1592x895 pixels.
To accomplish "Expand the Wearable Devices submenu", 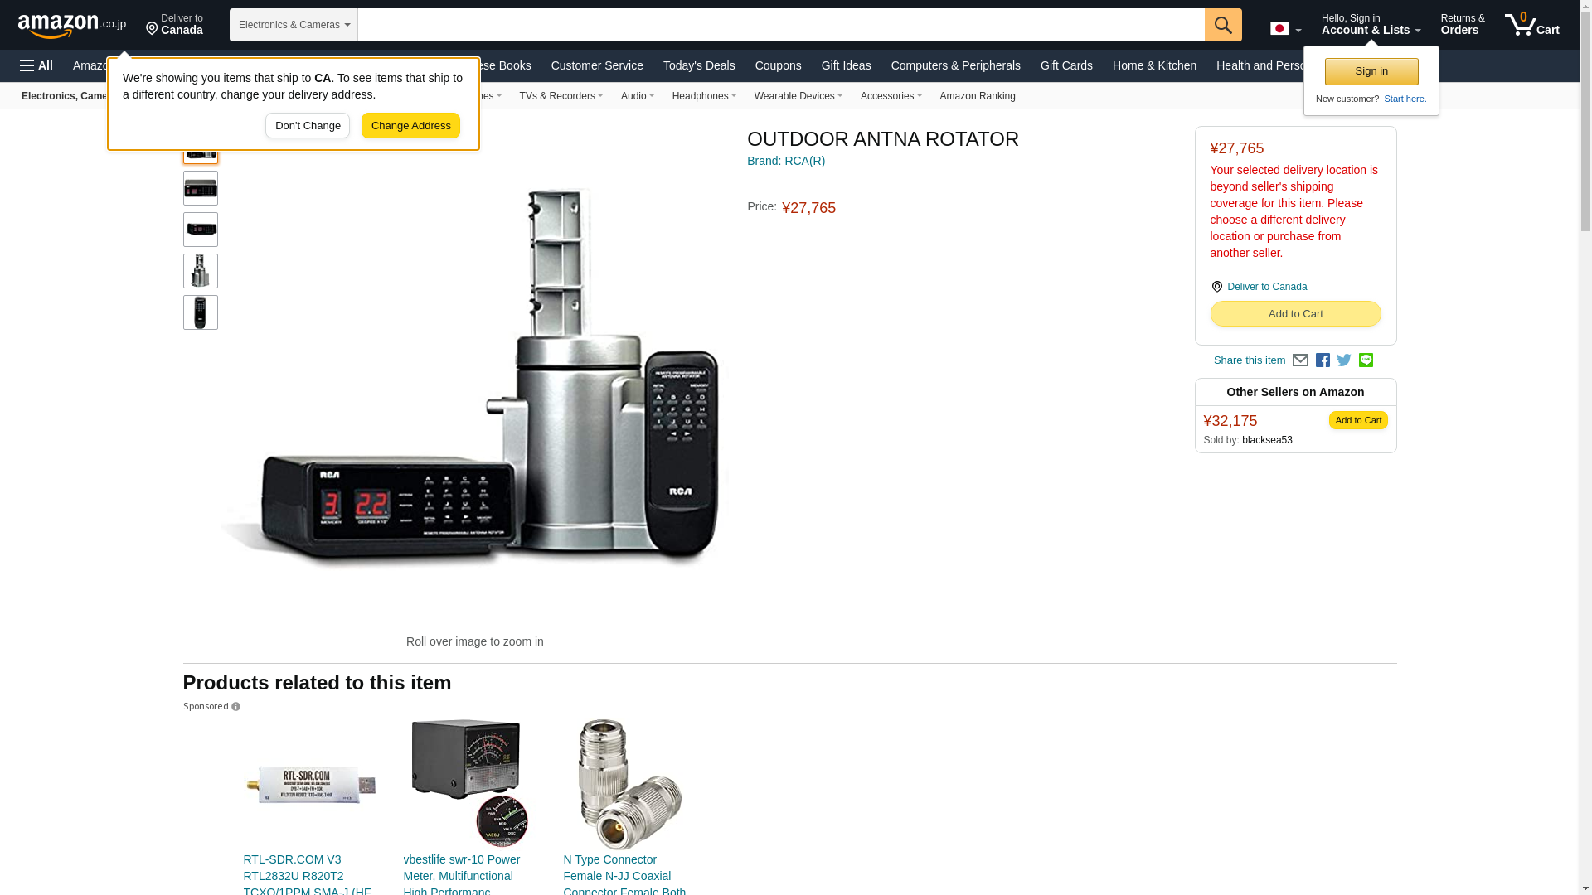I will [798, 96].
